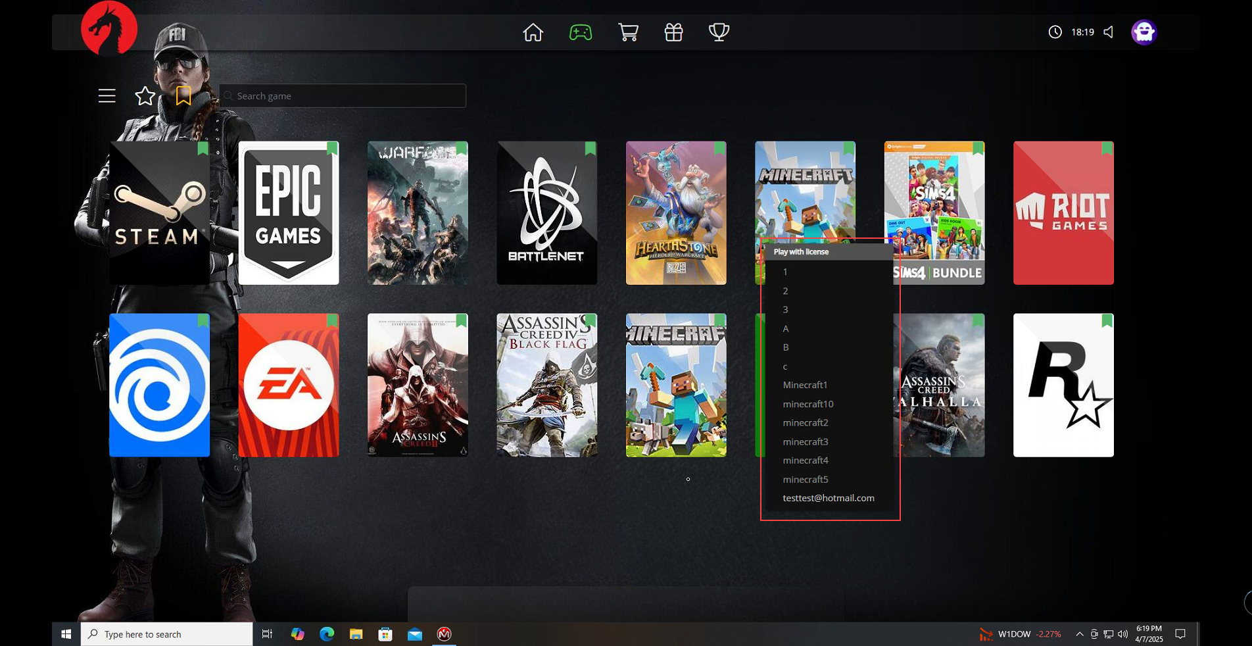Mute sound using the top speaker icon
Image resolution: width=1252 pixels, height=646 pixels.
(x=1109, y=32)
